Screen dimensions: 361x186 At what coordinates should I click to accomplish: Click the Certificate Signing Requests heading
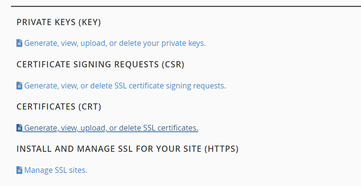pos(87,65)
